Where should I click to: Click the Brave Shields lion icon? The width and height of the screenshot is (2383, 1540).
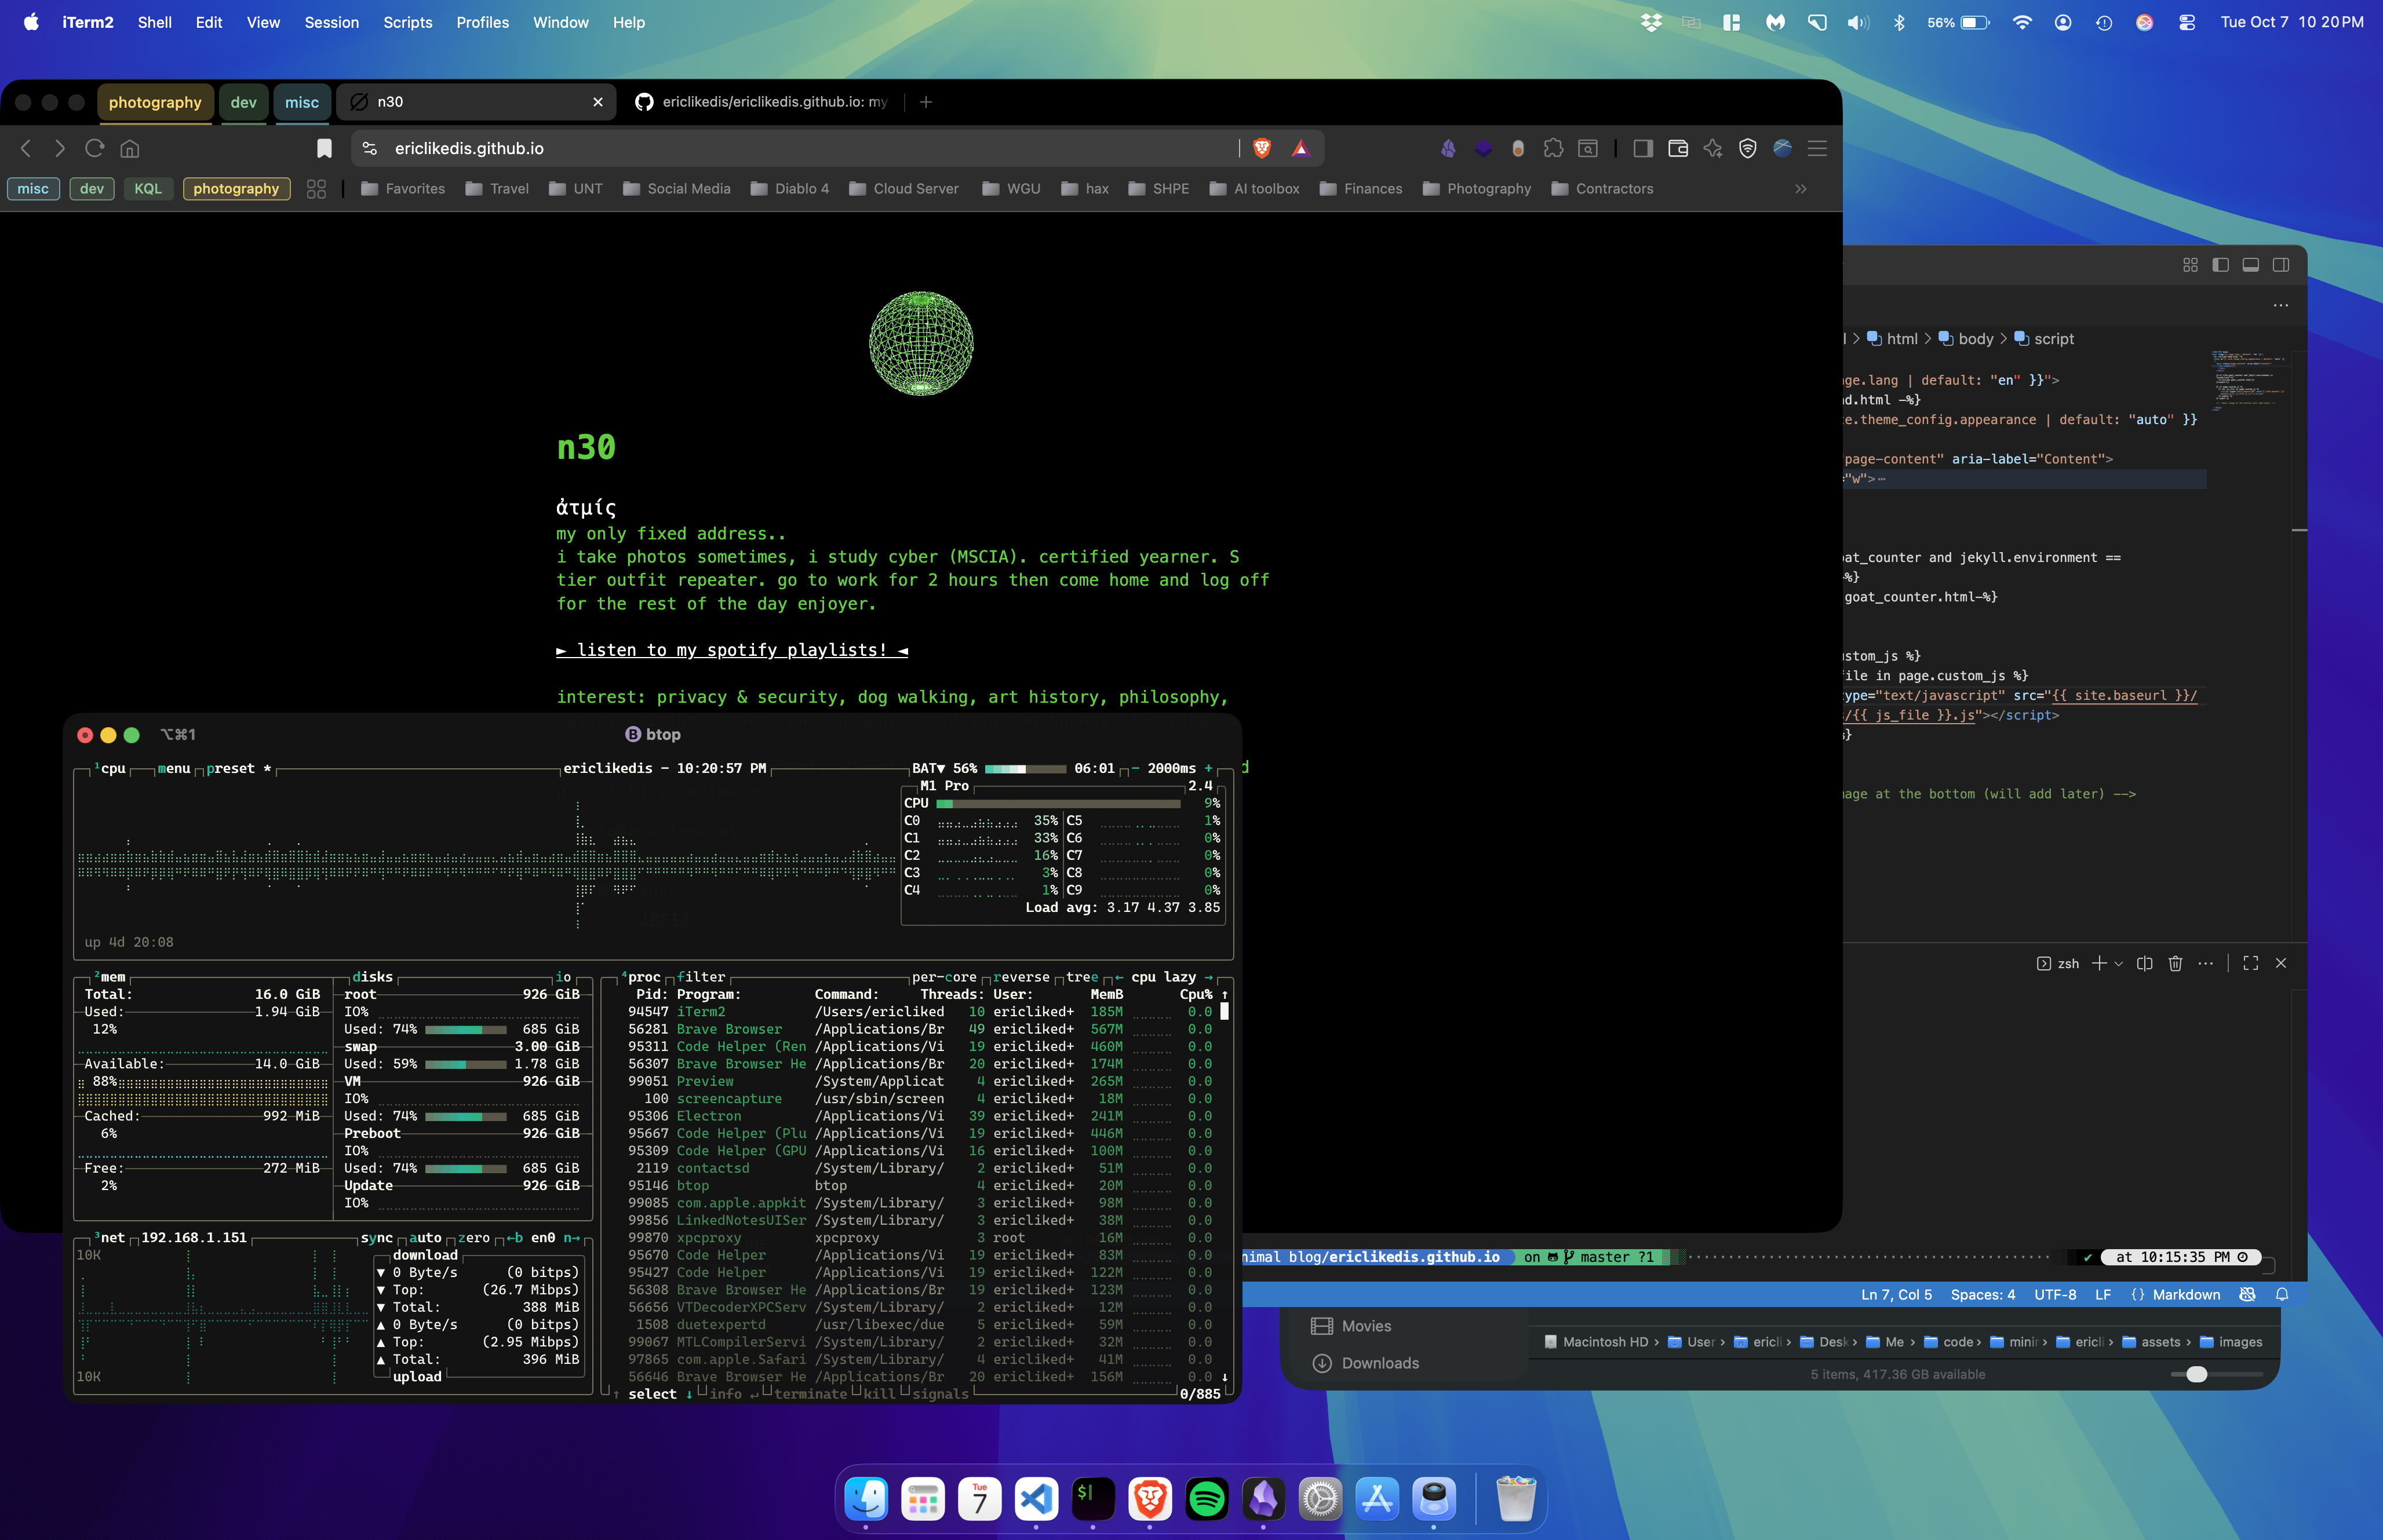pyautogui.click(x=1262, y=148)
